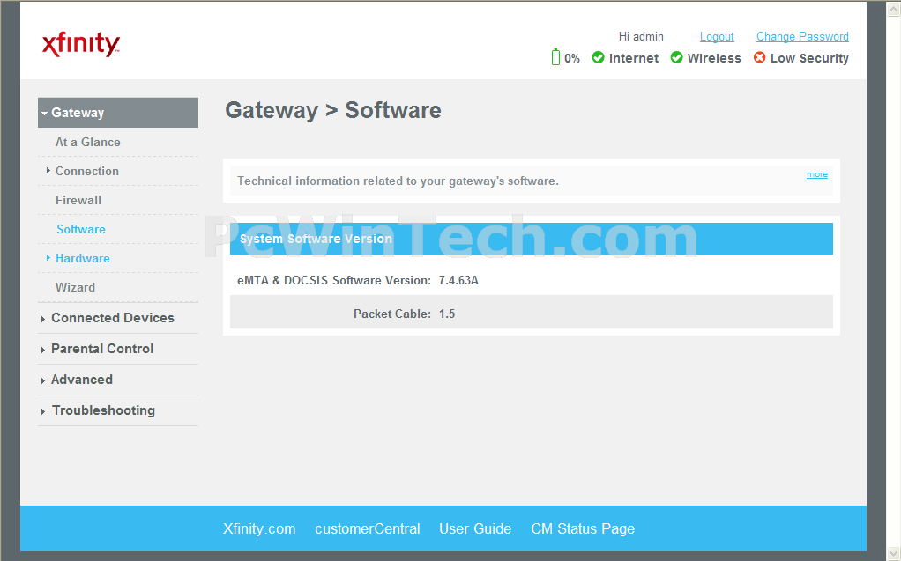Click the 'Gateway > Software' page title
The height and width of the screenshot is (561, 901).
tap(333, 110)
